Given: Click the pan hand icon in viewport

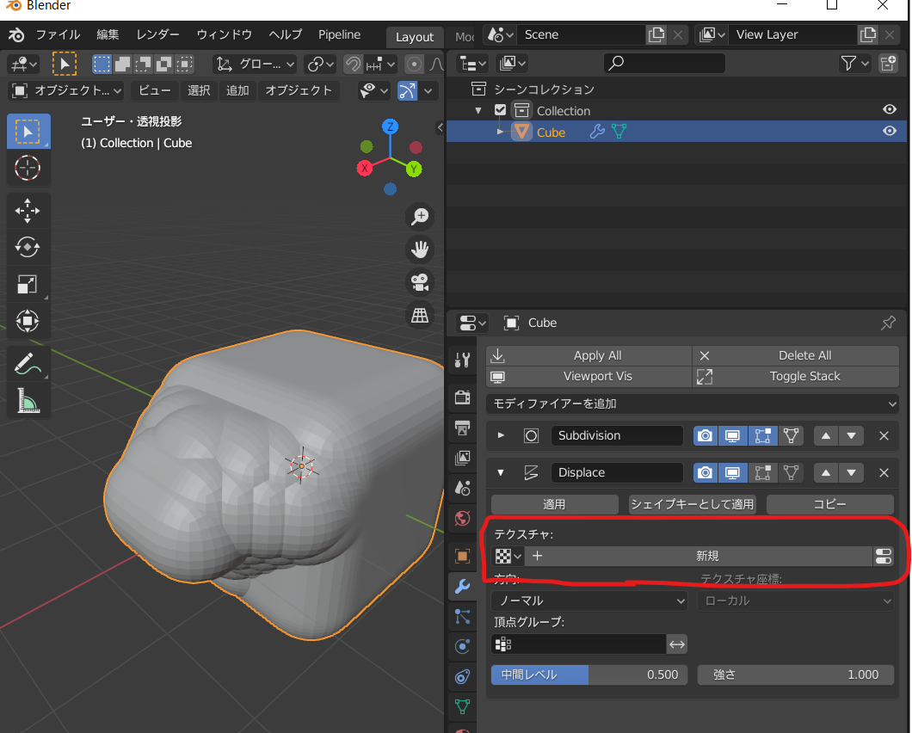Looking at the screenshot, I should tap(419, 249).
